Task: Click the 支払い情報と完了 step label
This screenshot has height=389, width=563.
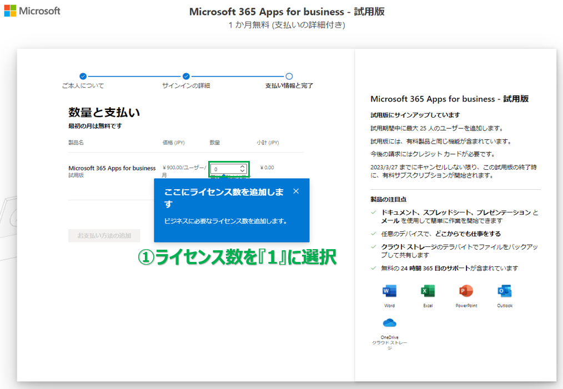Action: [x=289, y=86]
